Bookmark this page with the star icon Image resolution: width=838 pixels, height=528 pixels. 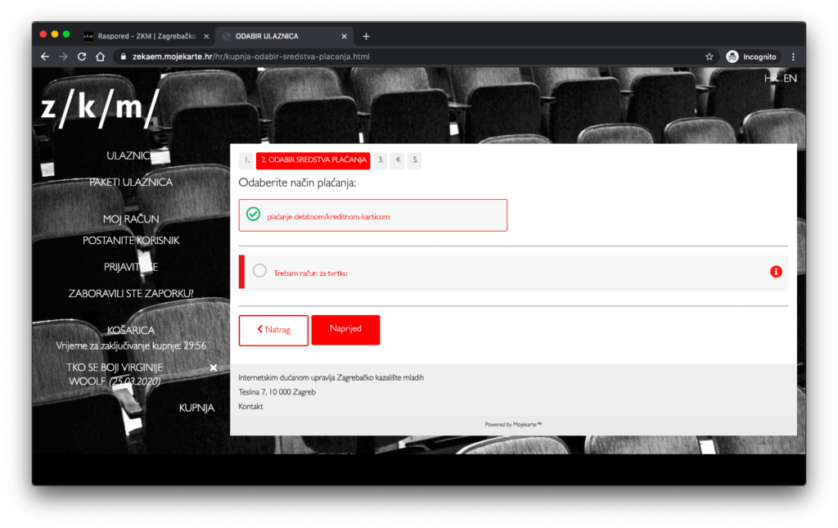pos(709,56)
